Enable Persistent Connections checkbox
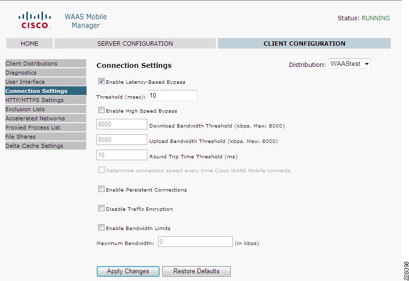This screenshot has height=281, width=409. tap(101, 189)
